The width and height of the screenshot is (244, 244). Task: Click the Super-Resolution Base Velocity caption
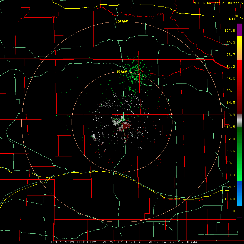(x=123, y=242)
